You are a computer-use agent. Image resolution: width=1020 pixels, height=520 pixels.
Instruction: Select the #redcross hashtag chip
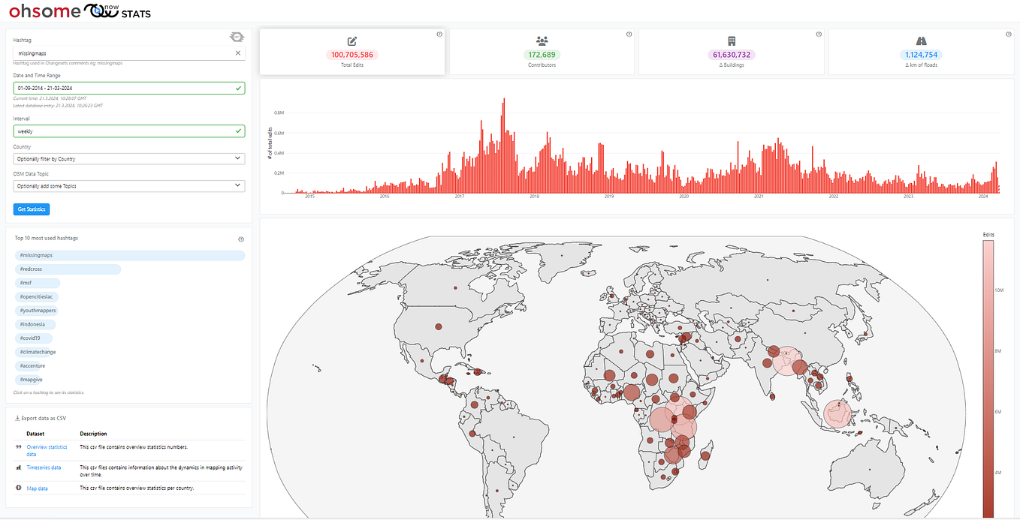pyautogui.click(x=32, y=269)
